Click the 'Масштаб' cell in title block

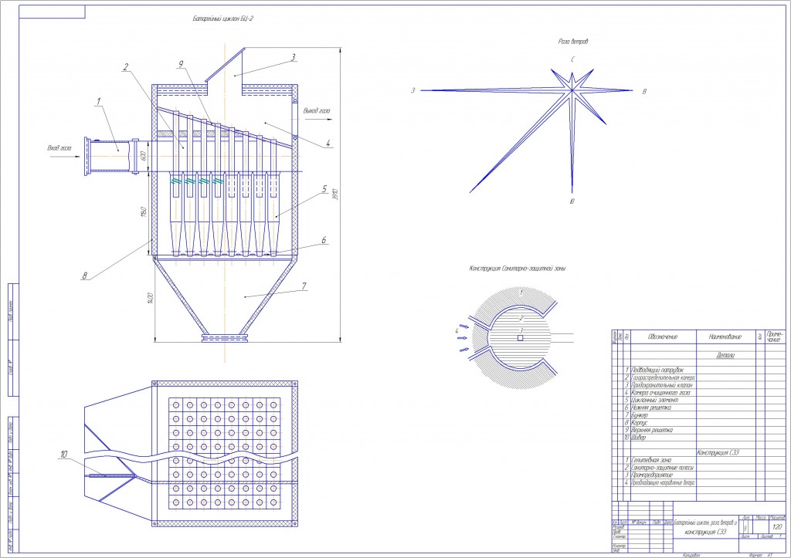tap(778, 518)
